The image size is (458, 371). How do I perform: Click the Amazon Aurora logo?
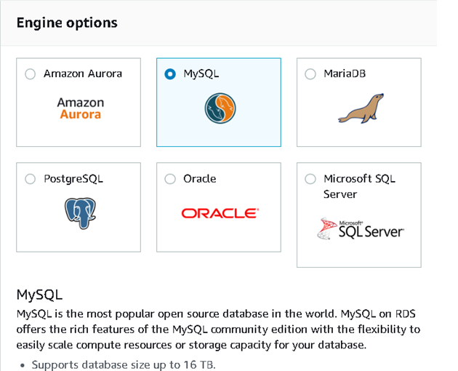tap(80, 108)
